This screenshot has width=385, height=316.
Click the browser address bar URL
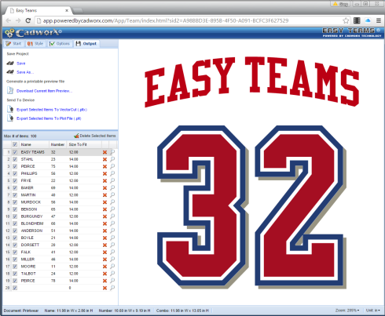coord(166,20)
